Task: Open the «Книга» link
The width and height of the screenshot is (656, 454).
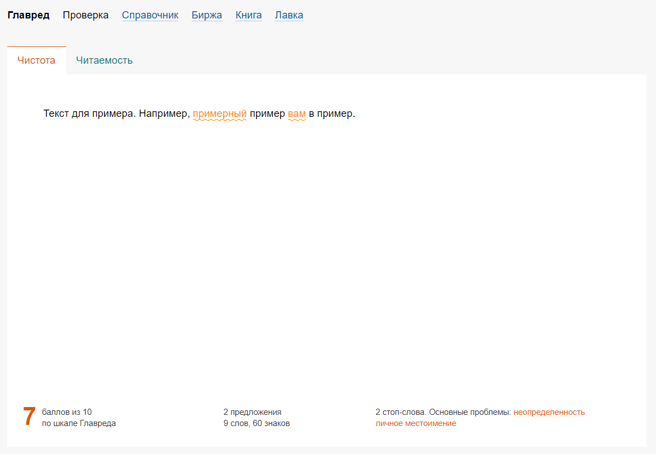Action: point(248,15)
